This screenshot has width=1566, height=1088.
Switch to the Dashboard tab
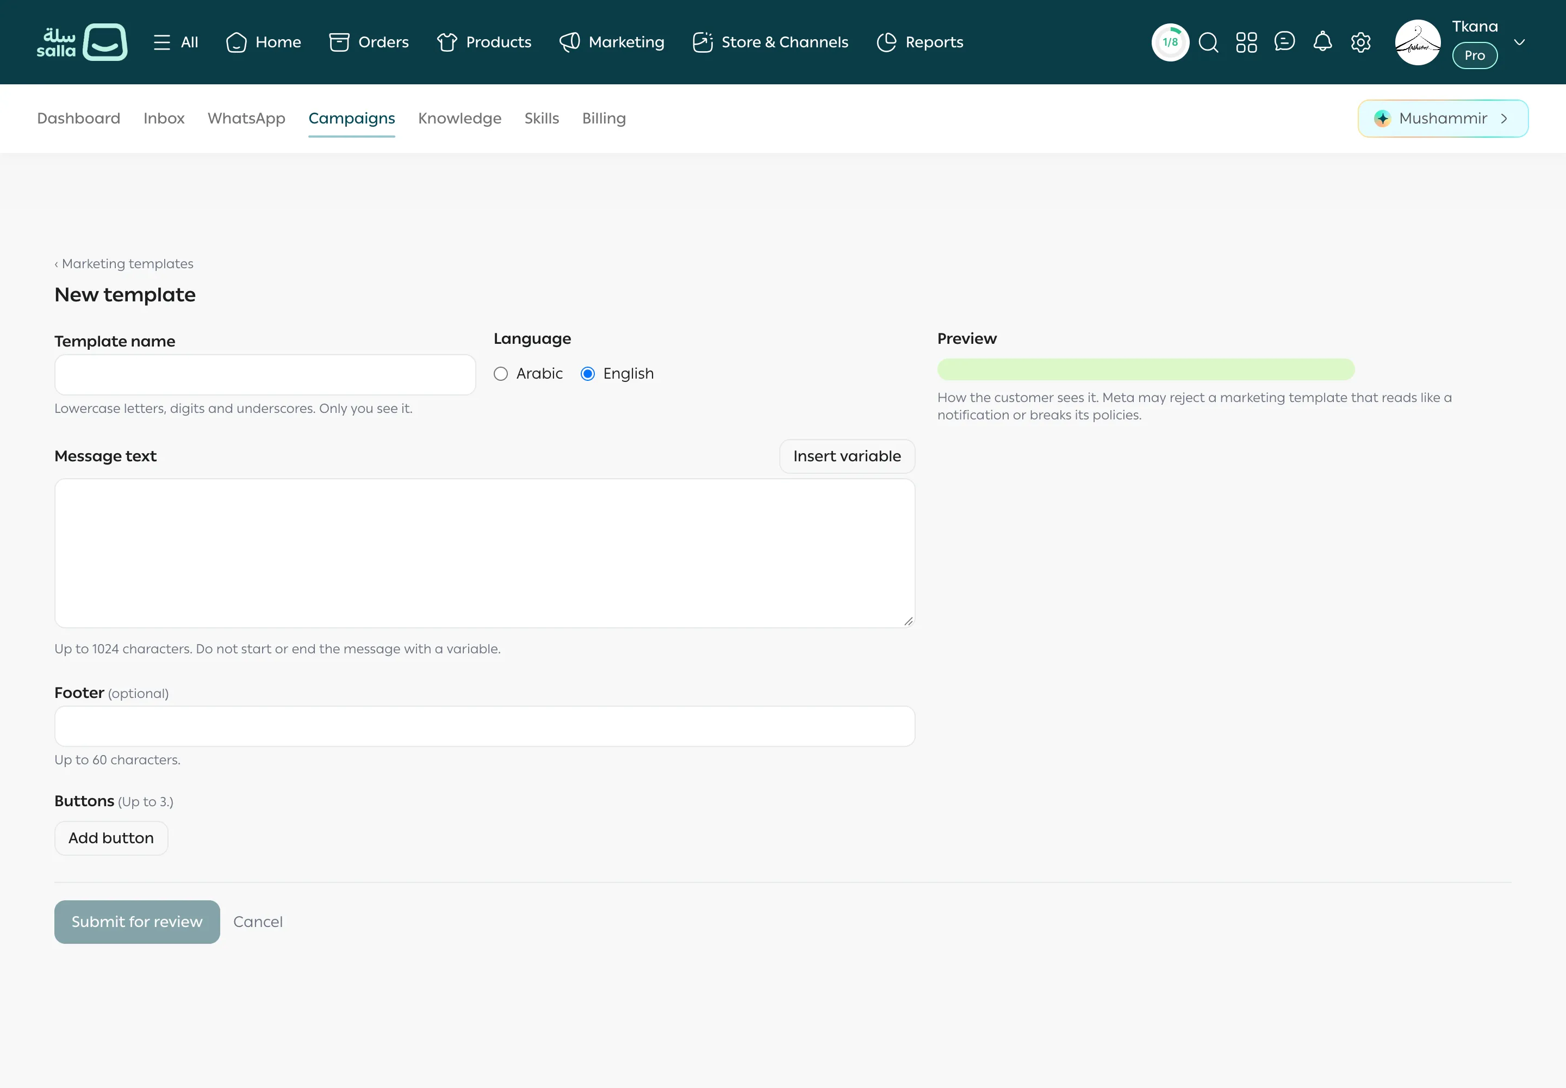point(79,119)
